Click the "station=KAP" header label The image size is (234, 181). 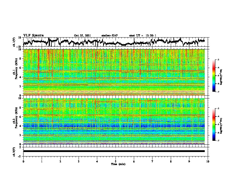(x=110, y=35)
